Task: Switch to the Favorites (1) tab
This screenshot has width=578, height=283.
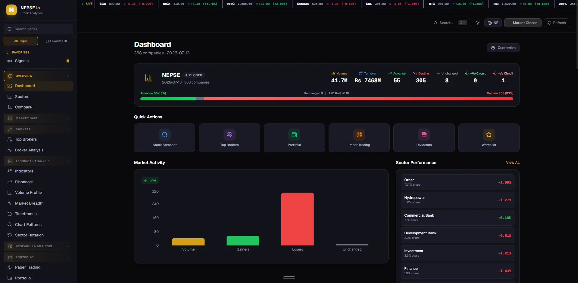Action: [56, 41]
